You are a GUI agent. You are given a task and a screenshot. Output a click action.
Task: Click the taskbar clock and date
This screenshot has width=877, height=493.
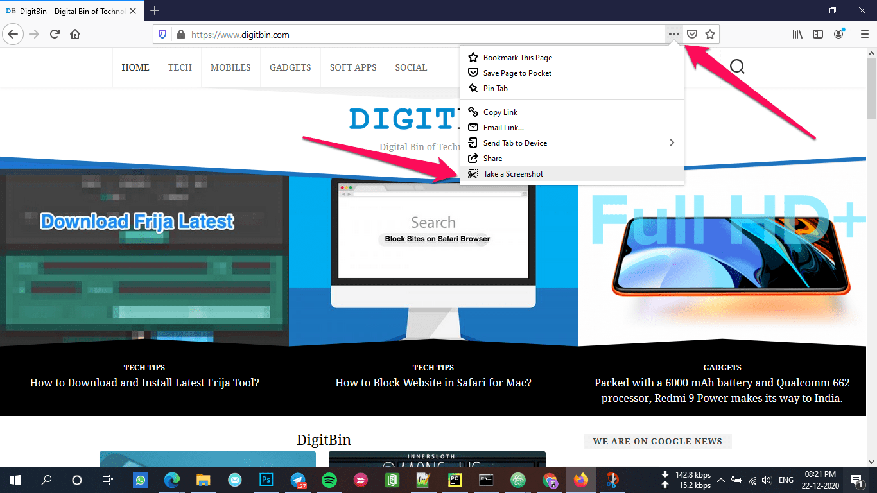[821, 480]
